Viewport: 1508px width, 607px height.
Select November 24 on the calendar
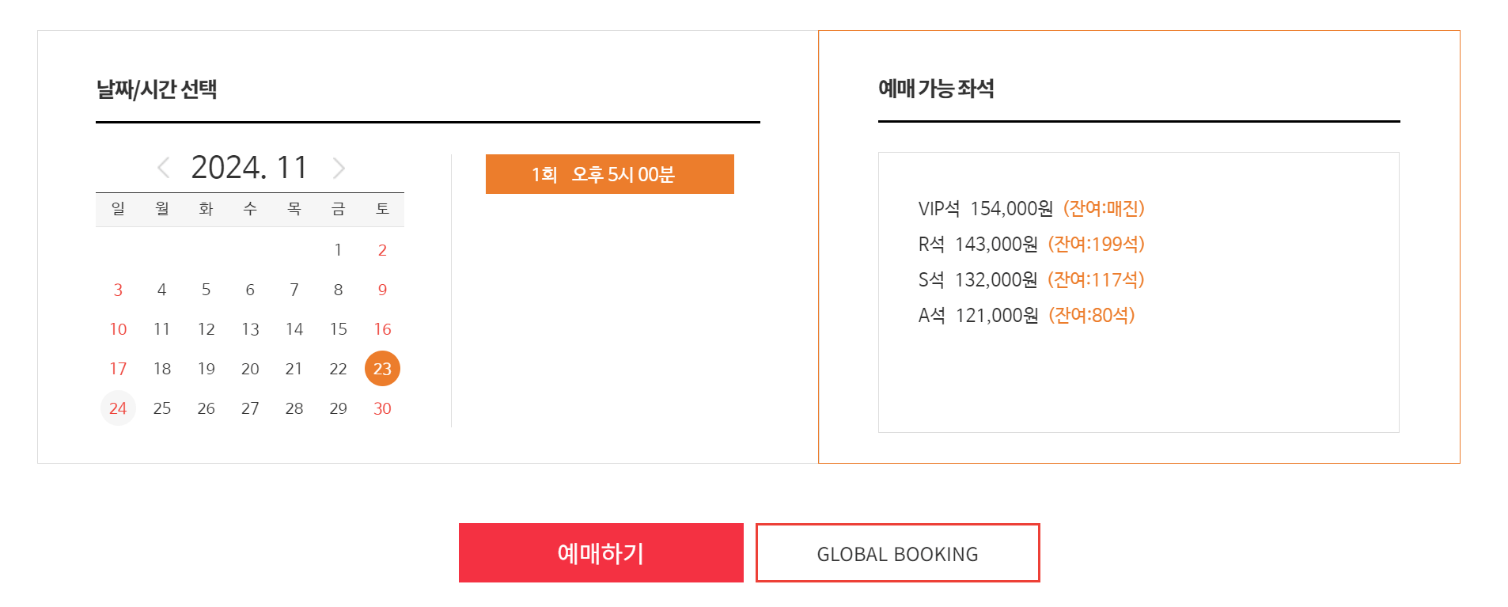pyautogui.click(x=117, y=408)
